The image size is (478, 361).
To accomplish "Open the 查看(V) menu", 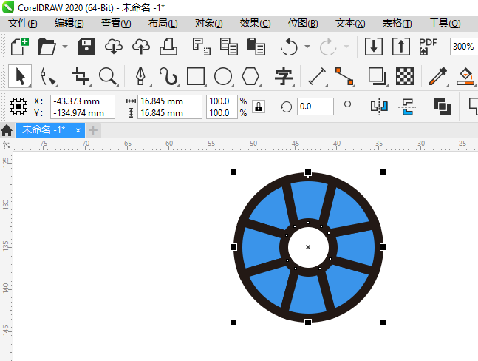I will 116,24.
